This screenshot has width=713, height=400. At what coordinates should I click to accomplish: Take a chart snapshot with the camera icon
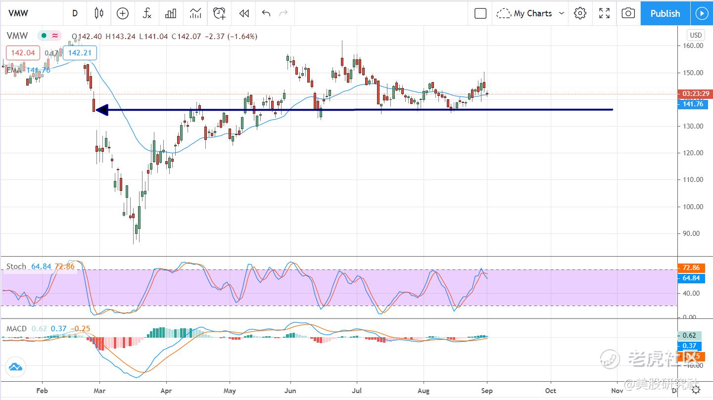coord(628,13)
